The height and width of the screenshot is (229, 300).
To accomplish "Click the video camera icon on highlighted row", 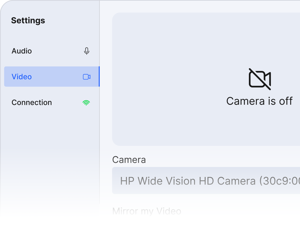I will coord(86,77).
